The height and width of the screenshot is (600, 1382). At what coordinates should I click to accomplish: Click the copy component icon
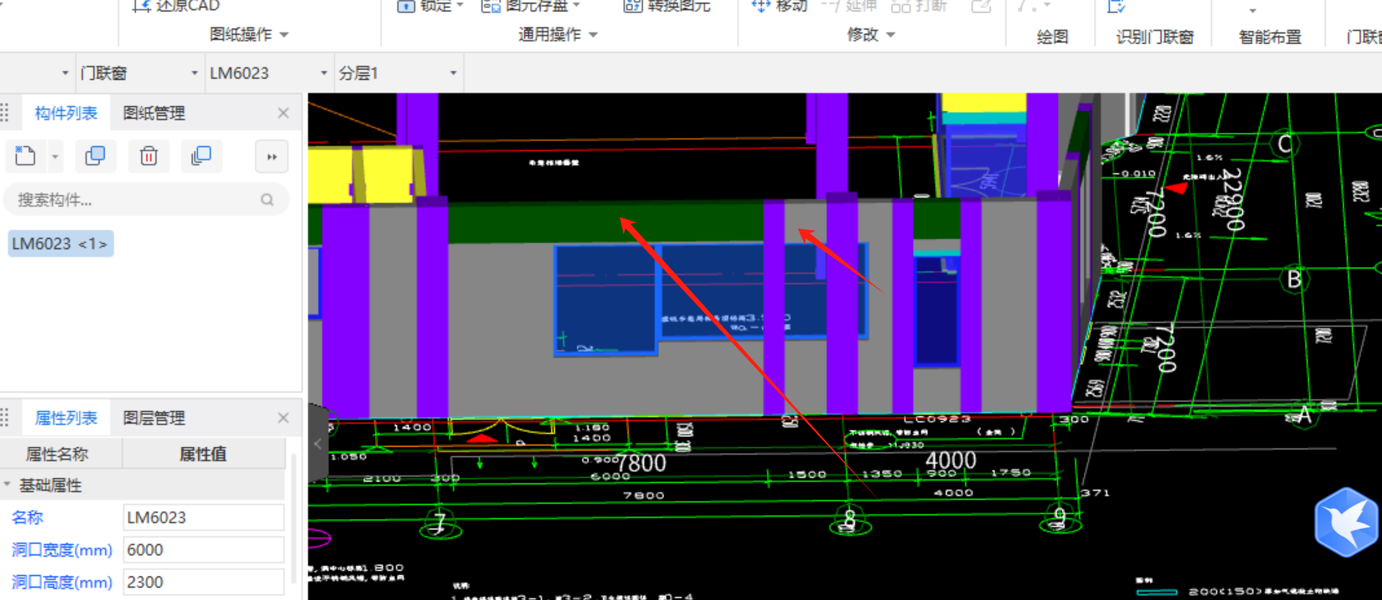click(x=95, y=156)
